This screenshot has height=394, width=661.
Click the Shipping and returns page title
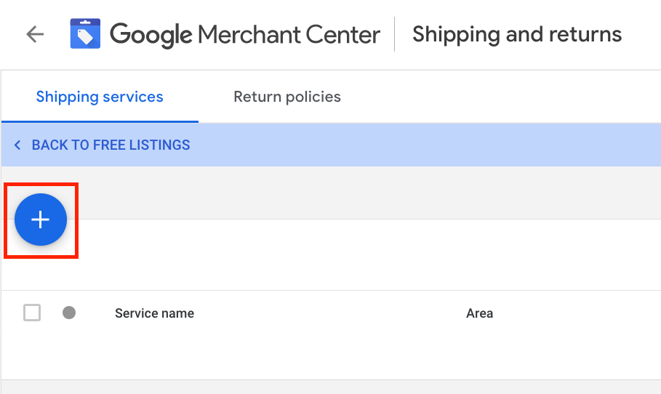516,34
